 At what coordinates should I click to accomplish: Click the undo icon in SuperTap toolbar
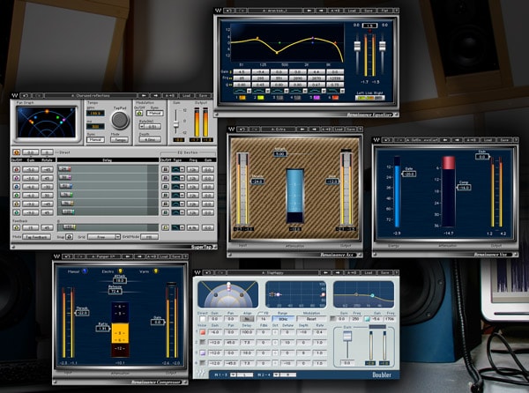[x=24, y=95]
